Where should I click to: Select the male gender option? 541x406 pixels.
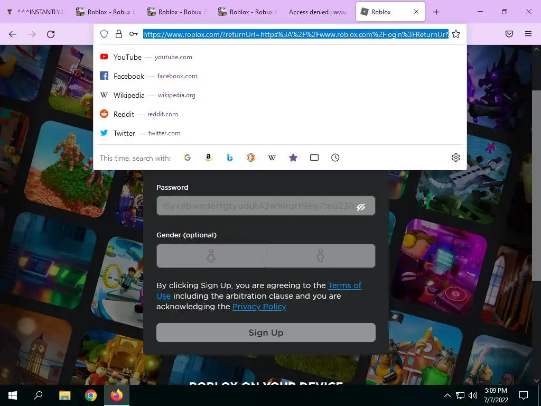point(321,256)
